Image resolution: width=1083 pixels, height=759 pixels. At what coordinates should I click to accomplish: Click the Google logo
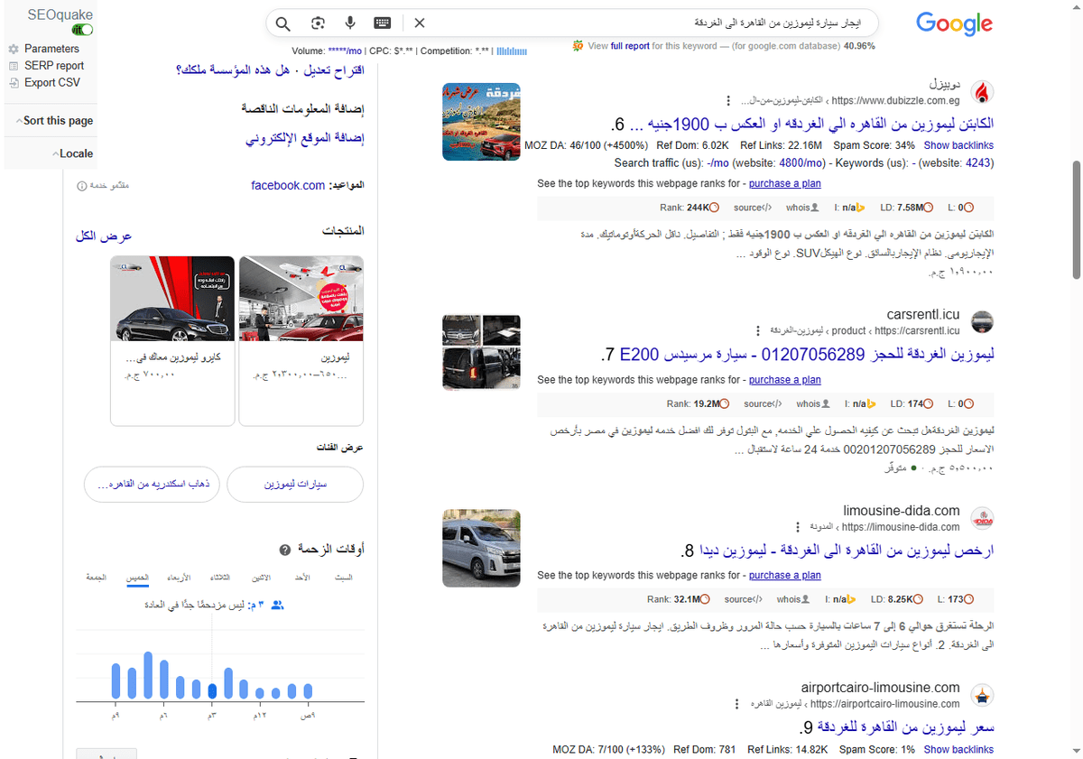coord(954,24)
